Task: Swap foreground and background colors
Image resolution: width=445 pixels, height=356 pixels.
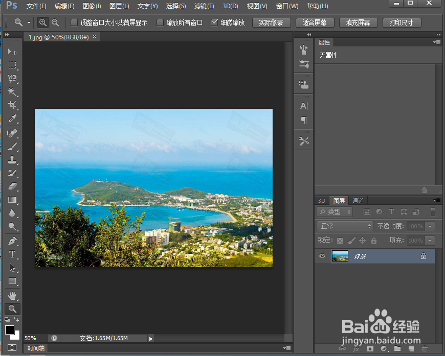Action: pos(17,319)
